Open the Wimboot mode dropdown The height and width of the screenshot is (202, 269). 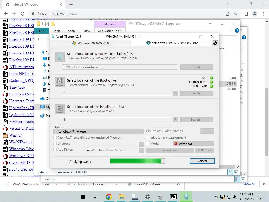point(194,144)
